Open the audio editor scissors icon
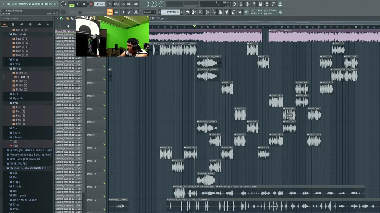 (x=241, y=4)
